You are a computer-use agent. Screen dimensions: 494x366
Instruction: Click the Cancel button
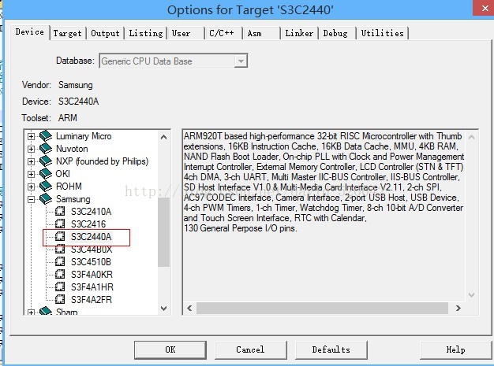click(250, 349)
